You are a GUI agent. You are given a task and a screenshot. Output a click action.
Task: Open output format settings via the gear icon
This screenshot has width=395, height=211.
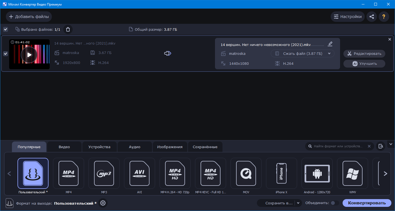[103, 203]
